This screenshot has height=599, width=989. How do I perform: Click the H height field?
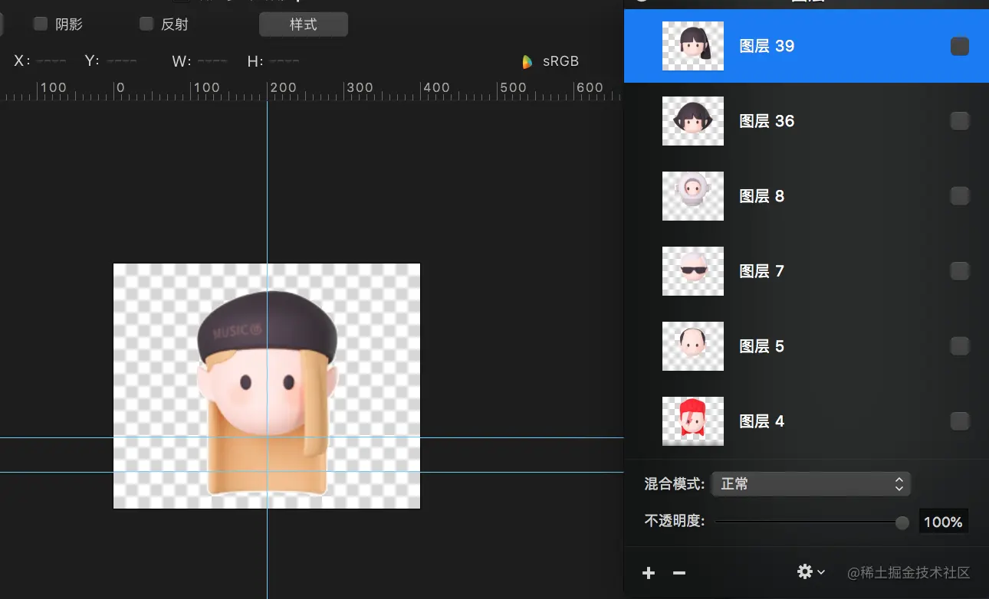(x=284, y=61)
